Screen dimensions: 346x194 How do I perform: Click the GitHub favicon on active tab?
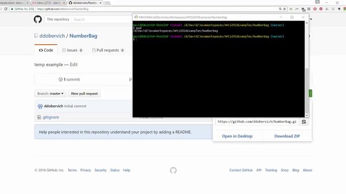click(70, 3)
